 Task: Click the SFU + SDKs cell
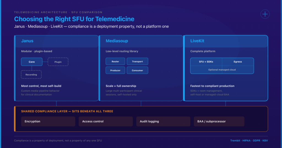206,62
